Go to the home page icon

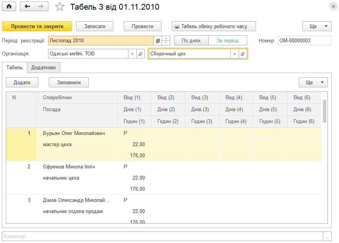pos(9,7)
